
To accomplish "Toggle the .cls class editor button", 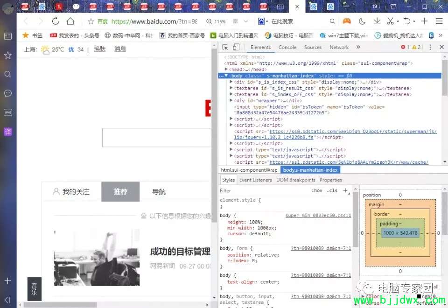I will [x=332, y=190].
